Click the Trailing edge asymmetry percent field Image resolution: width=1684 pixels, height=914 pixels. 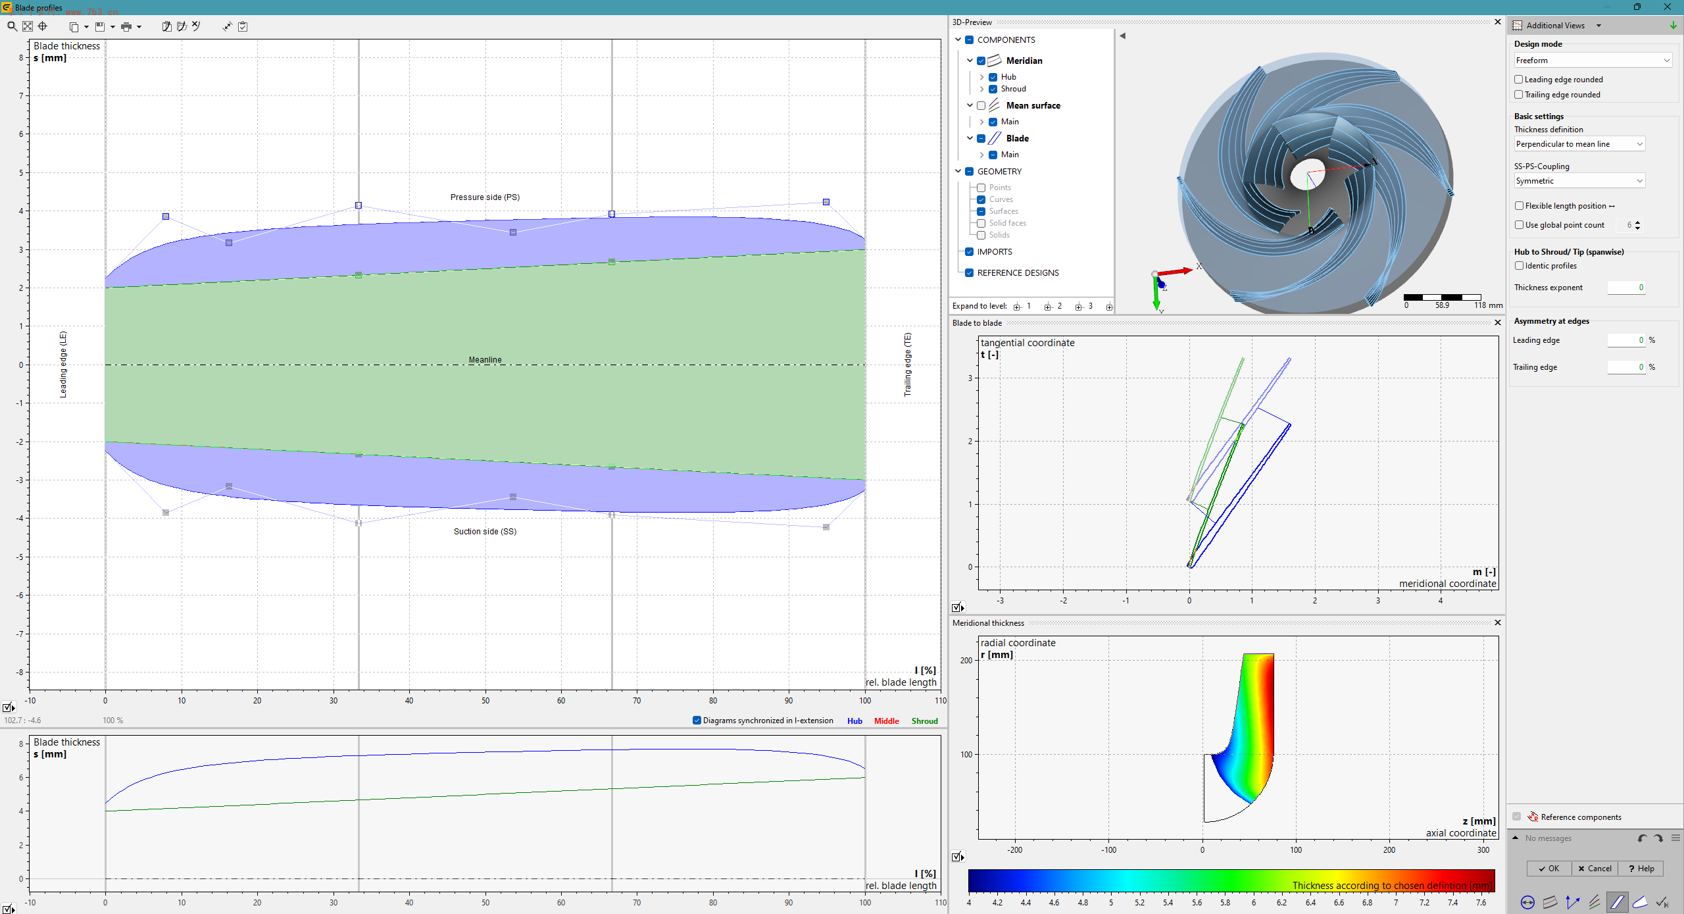pyautogui.click(x=1626, y=367)
